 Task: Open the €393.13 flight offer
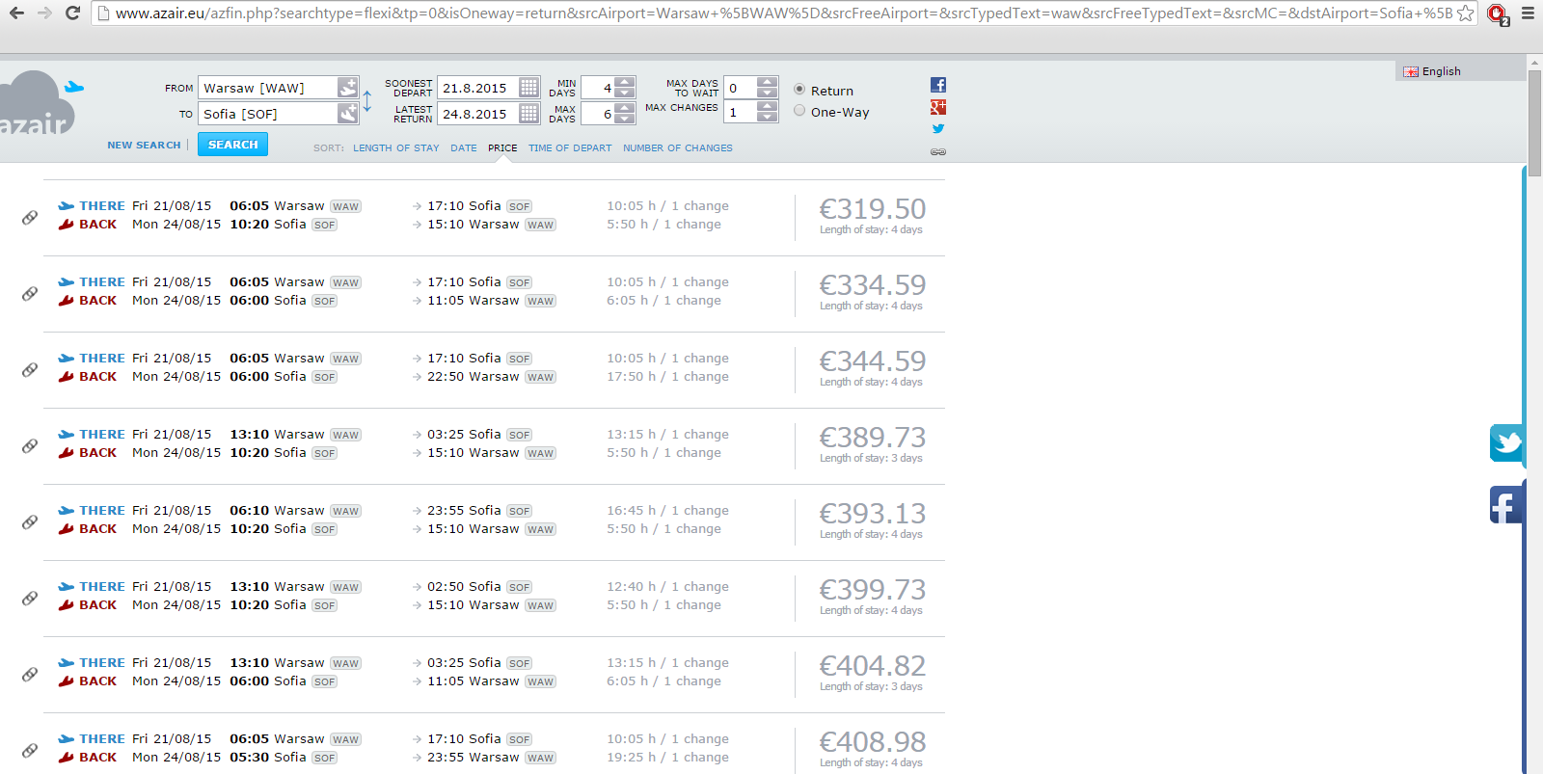click(494, 521)
